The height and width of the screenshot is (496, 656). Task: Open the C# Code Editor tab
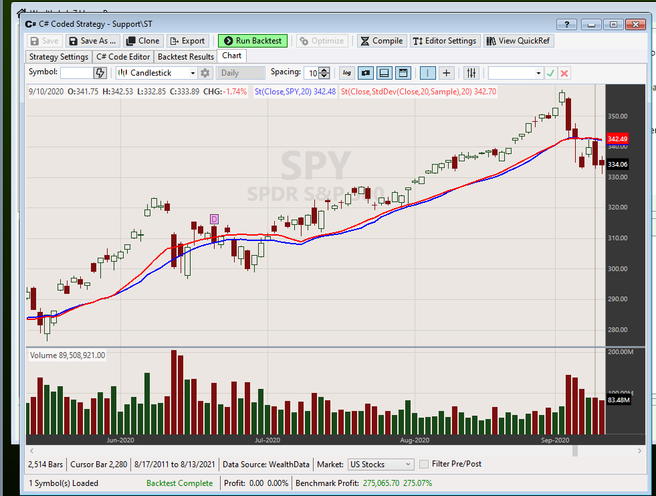[124, 57]
